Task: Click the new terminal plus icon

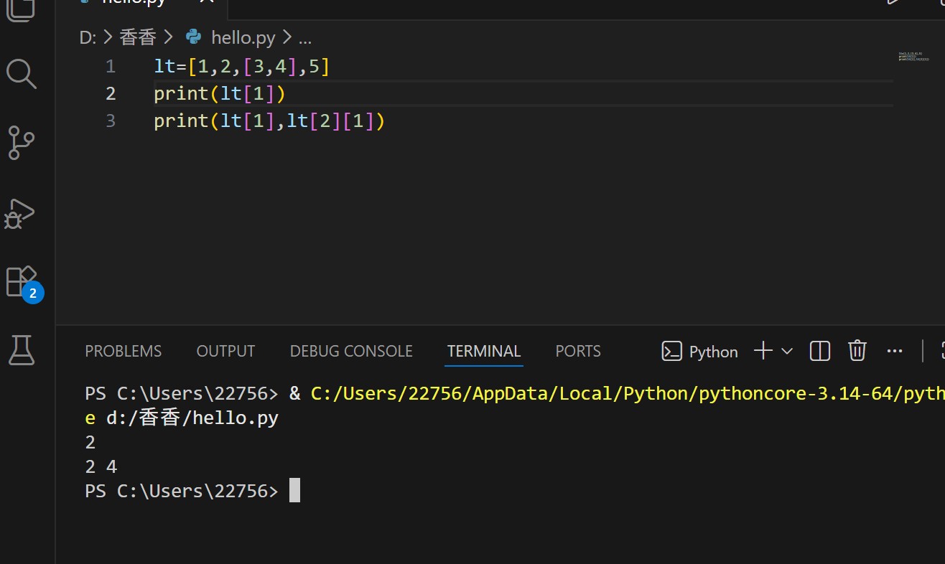Action: point(763,351)
